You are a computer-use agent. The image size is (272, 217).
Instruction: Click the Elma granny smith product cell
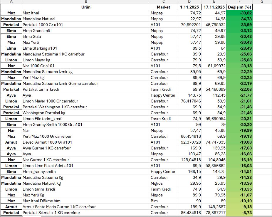(x=86, y=171)
